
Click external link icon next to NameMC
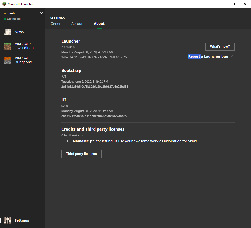coord(92,141)
